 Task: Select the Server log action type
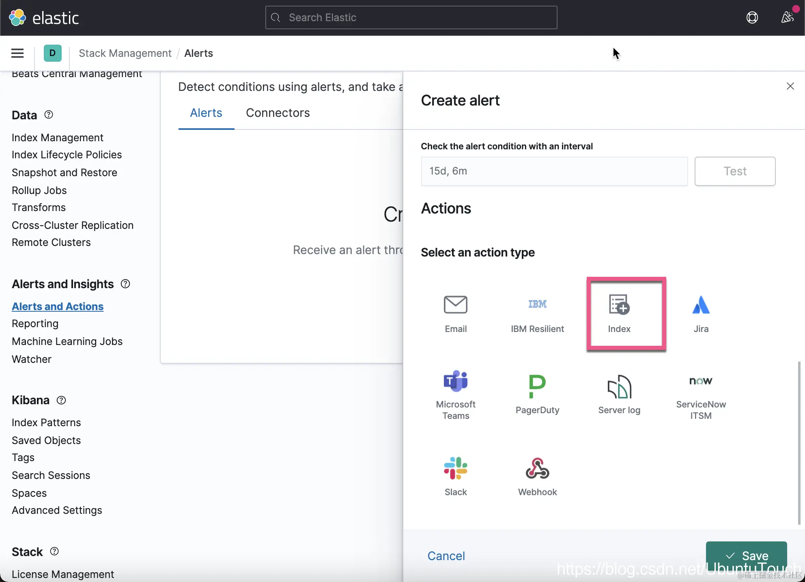coord(619,394)
